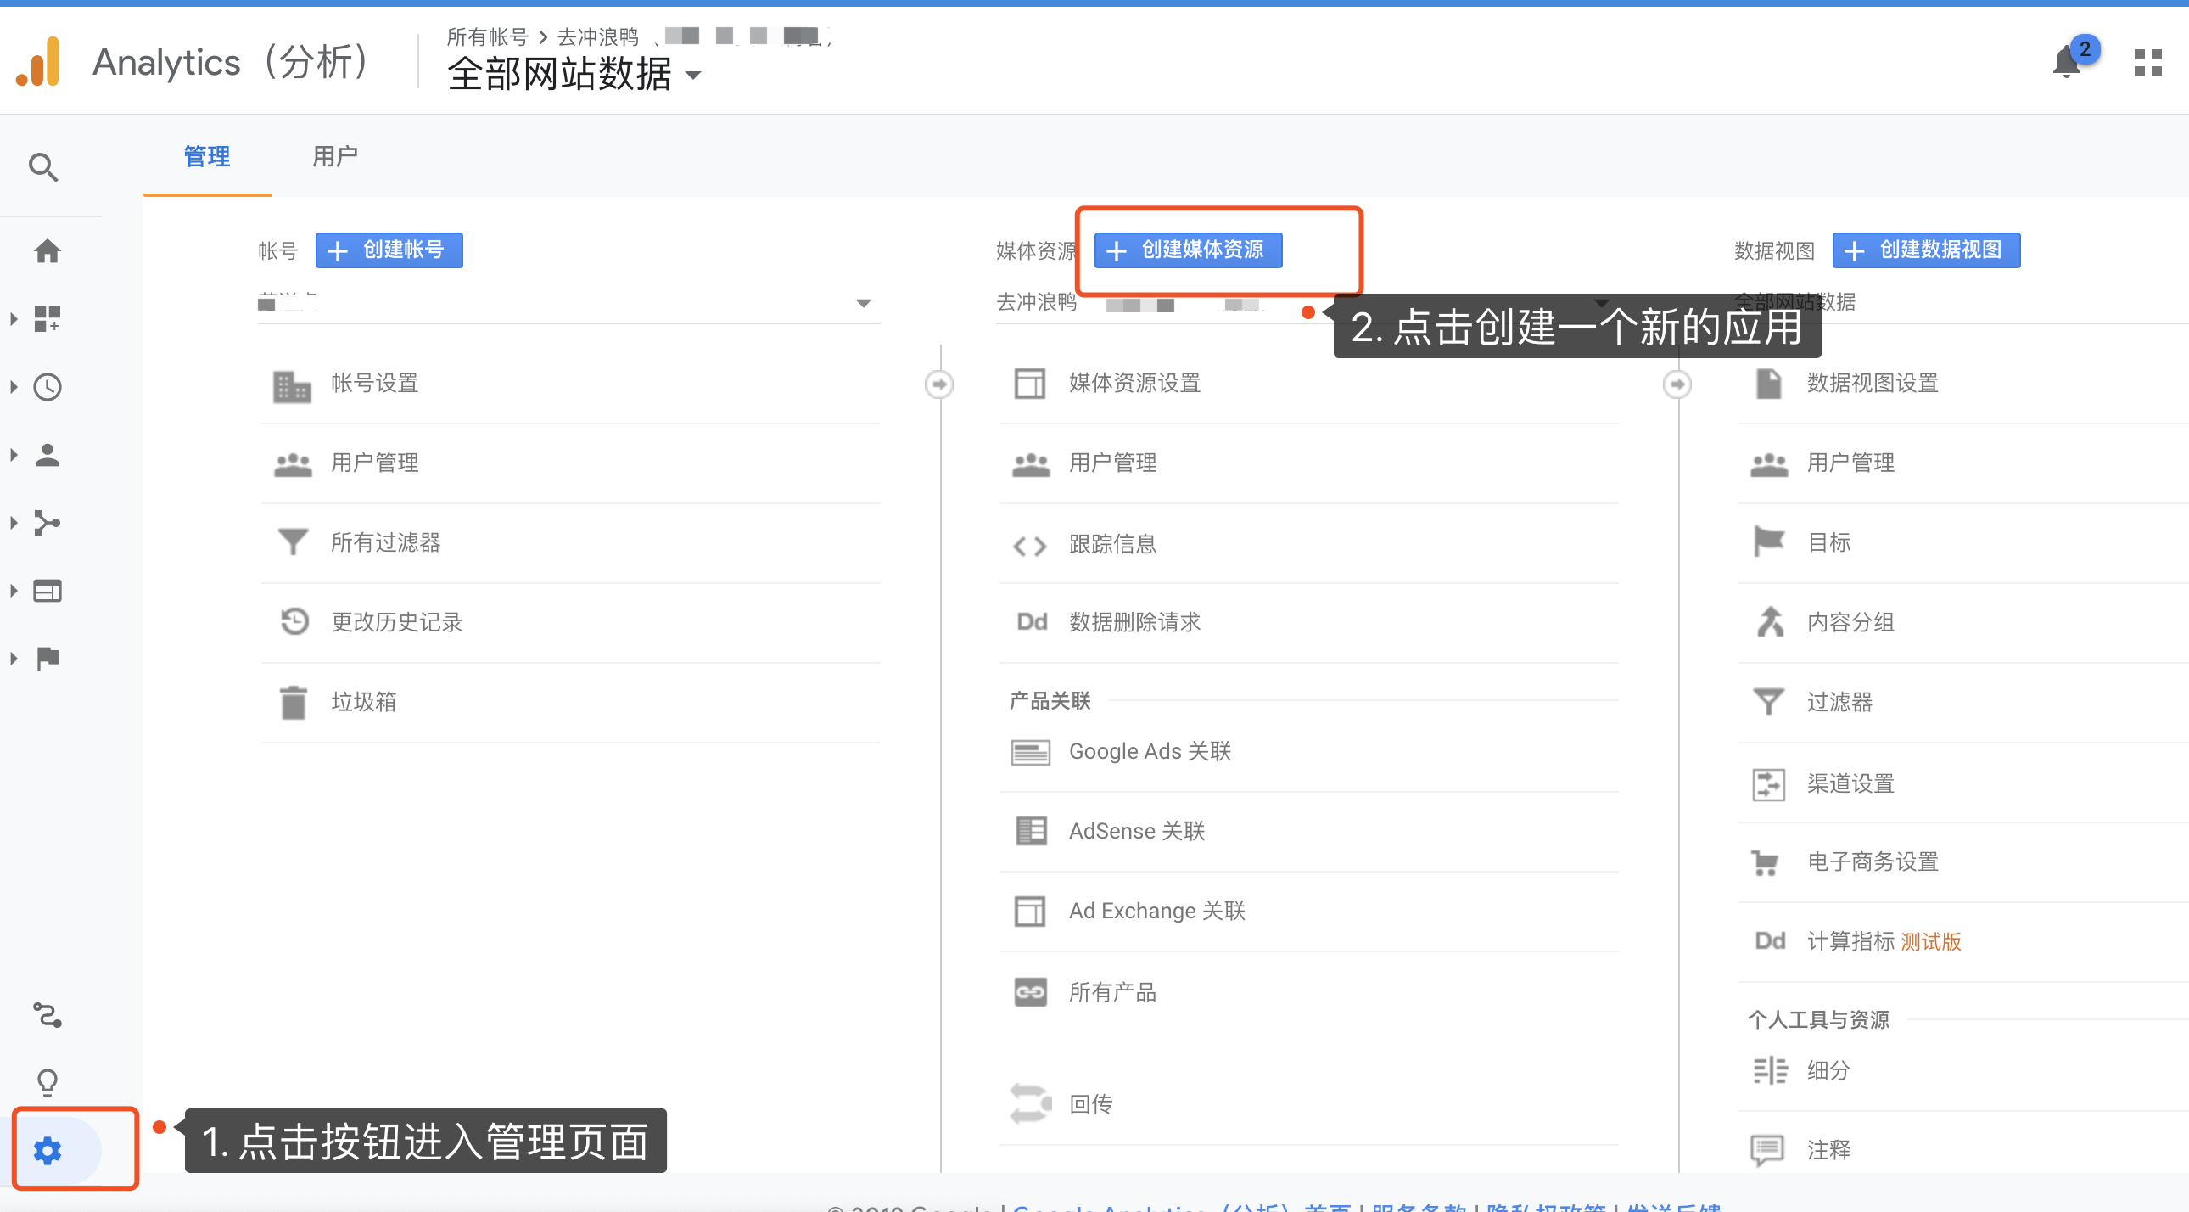Click the 创建媒体资源 button
This screenshot has width=2189, height=1212.
pyautogui.click(x=1188, y=250)
